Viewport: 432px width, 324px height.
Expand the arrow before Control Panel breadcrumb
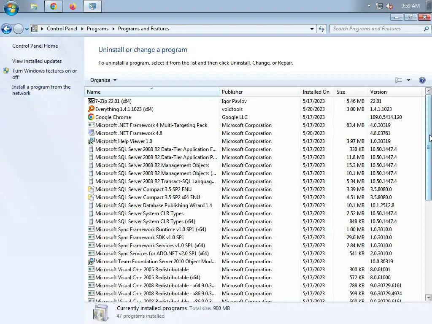pos(42,29)
